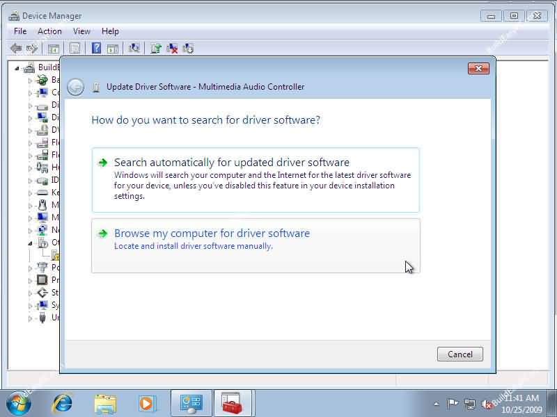This screenshot has height=417, width=557.
Task: Expand the Keyboards node arrow
Action: pos(30,193)
